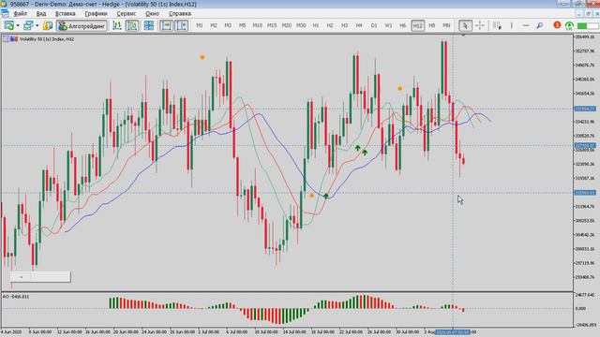Open the Вид menu
600x337 pixels.
point(41,13)
